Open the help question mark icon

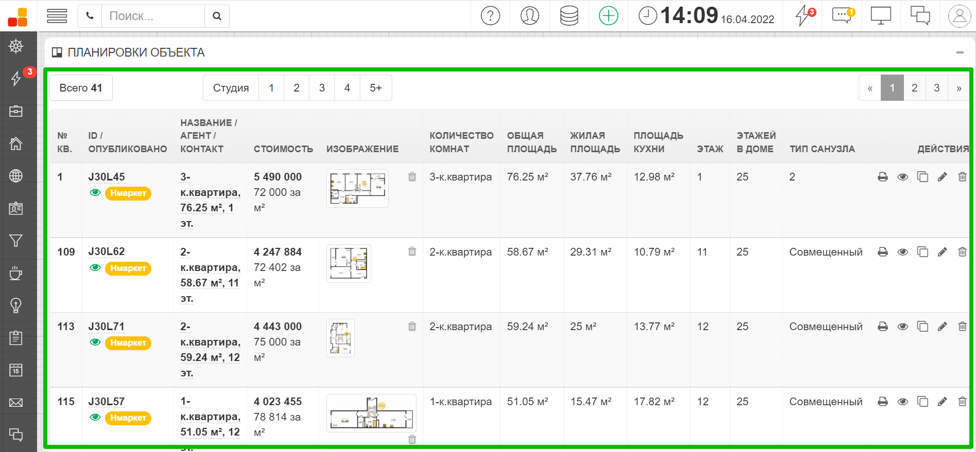click(x=490, y=16)
